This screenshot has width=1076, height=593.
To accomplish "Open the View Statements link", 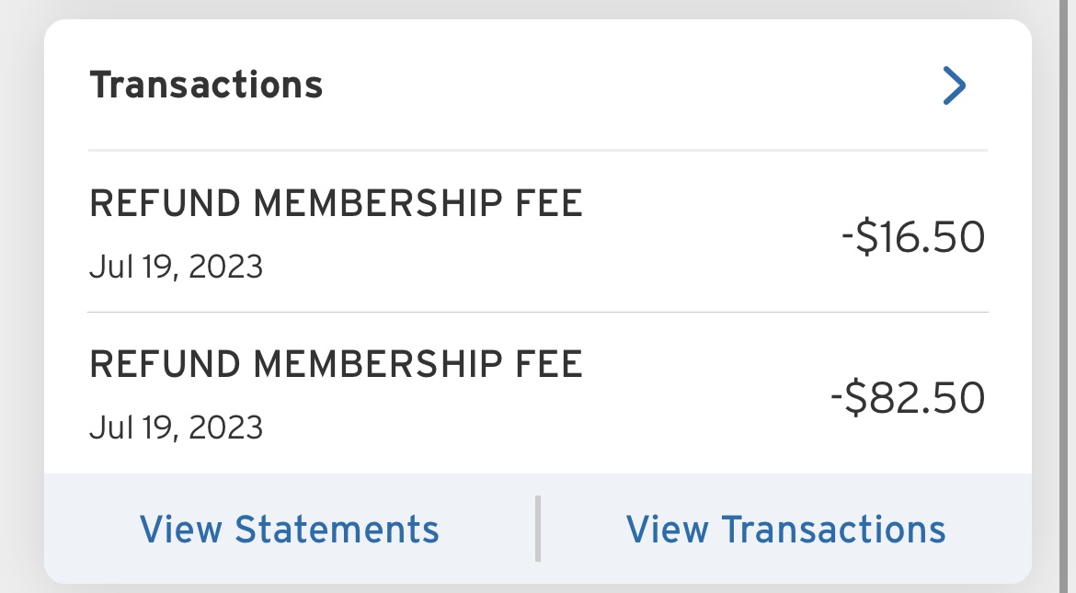I will pos(290,530).
